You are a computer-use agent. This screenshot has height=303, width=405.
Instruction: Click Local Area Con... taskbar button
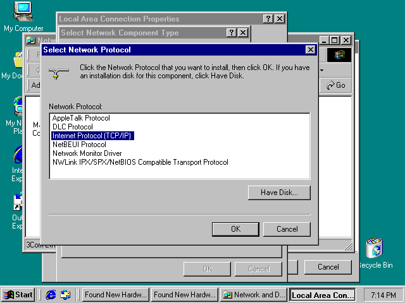(x=322, y=295)
